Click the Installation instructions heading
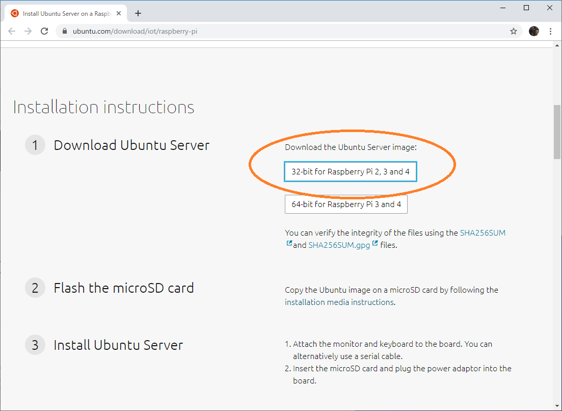562x411 pixels. pos(103,107)
